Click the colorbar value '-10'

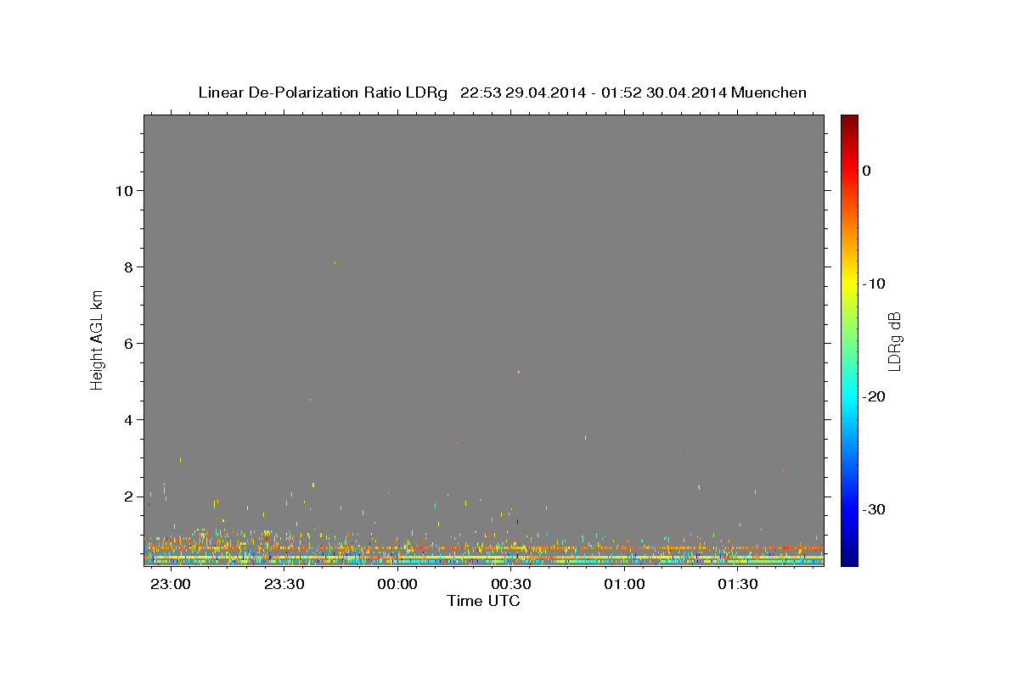pos(875,283)
